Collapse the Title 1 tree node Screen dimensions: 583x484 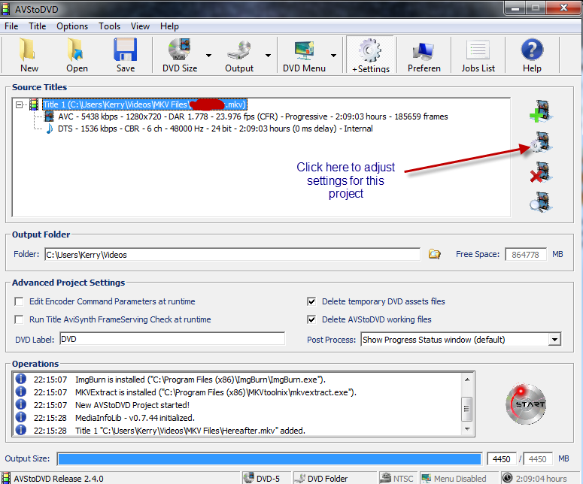[x=20, y=104]
